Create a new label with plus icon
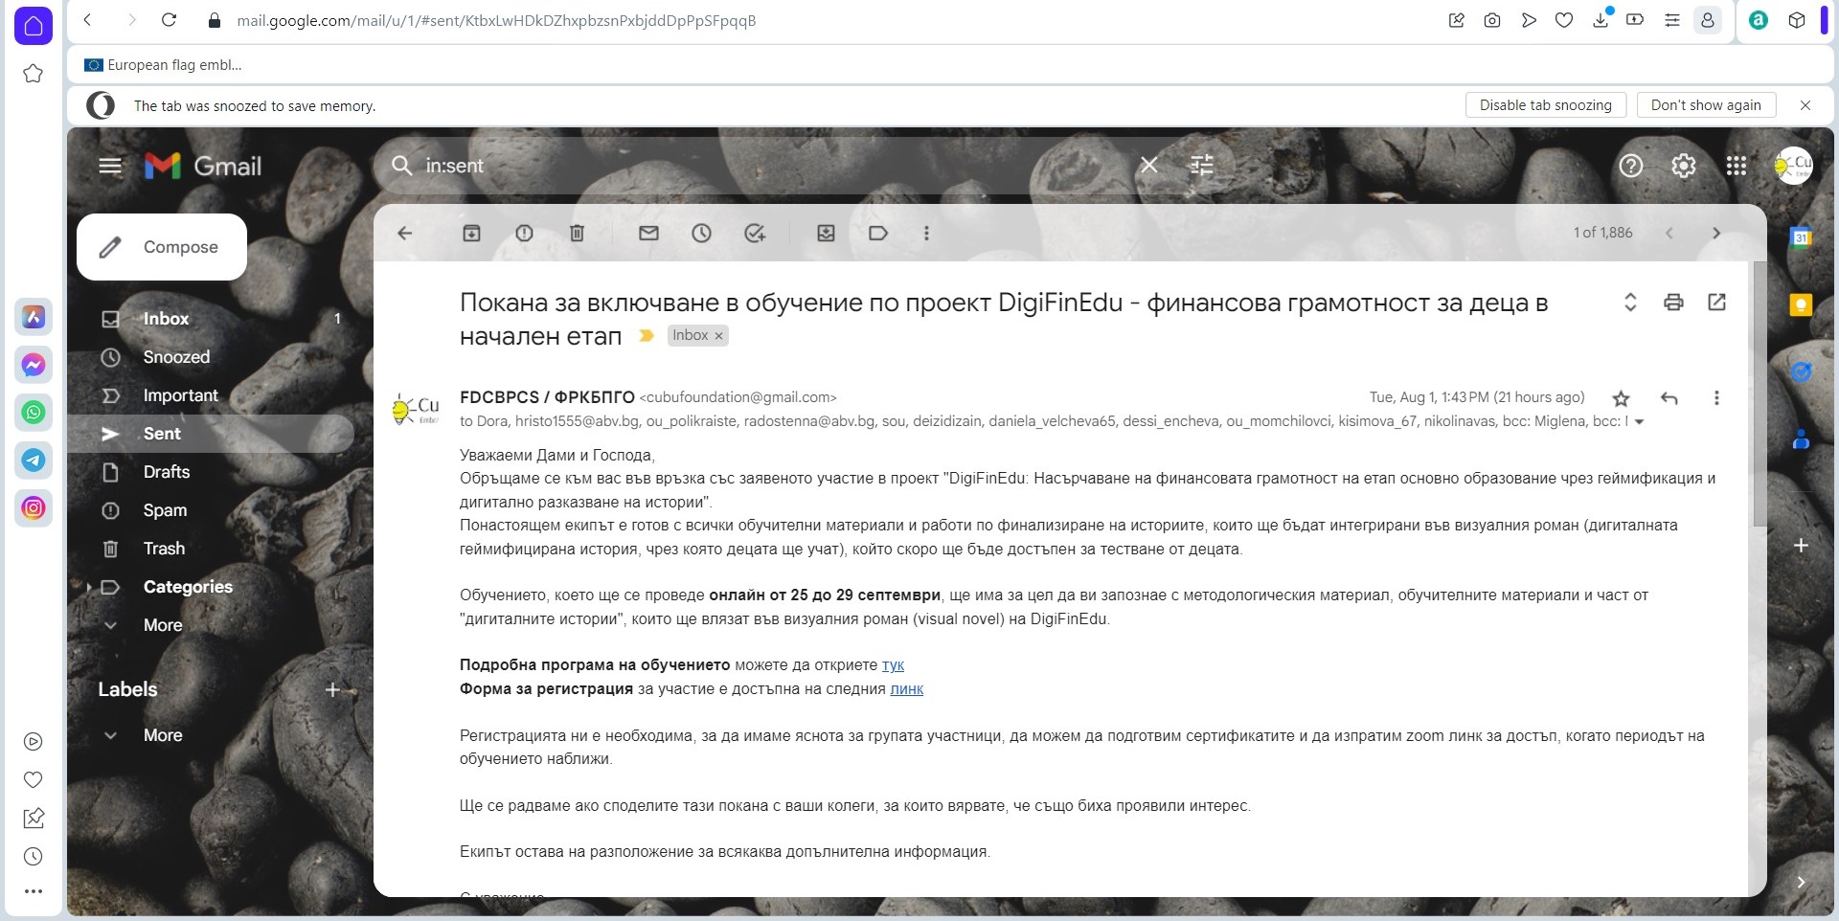The height and width of the screenshot is (921, 1839). pos(332,689)
